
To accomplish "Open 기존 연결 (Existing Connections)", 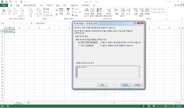I will click(31, 12).
